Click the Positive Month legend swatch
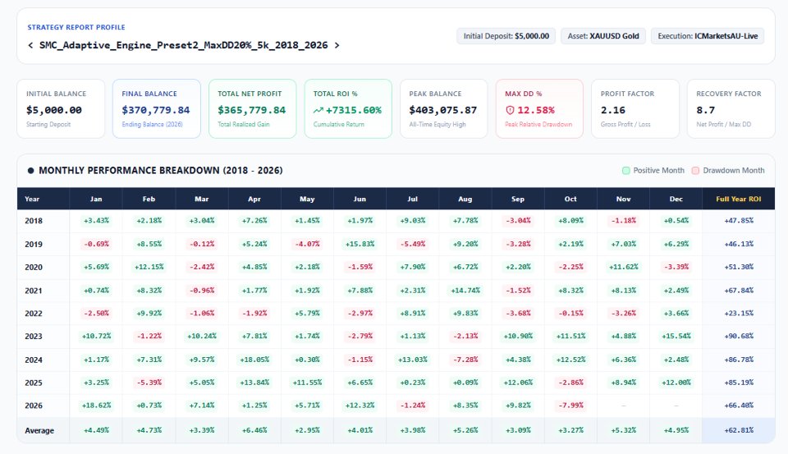The width and height of the screenshot is (788, 454). [x=625, y=171]
